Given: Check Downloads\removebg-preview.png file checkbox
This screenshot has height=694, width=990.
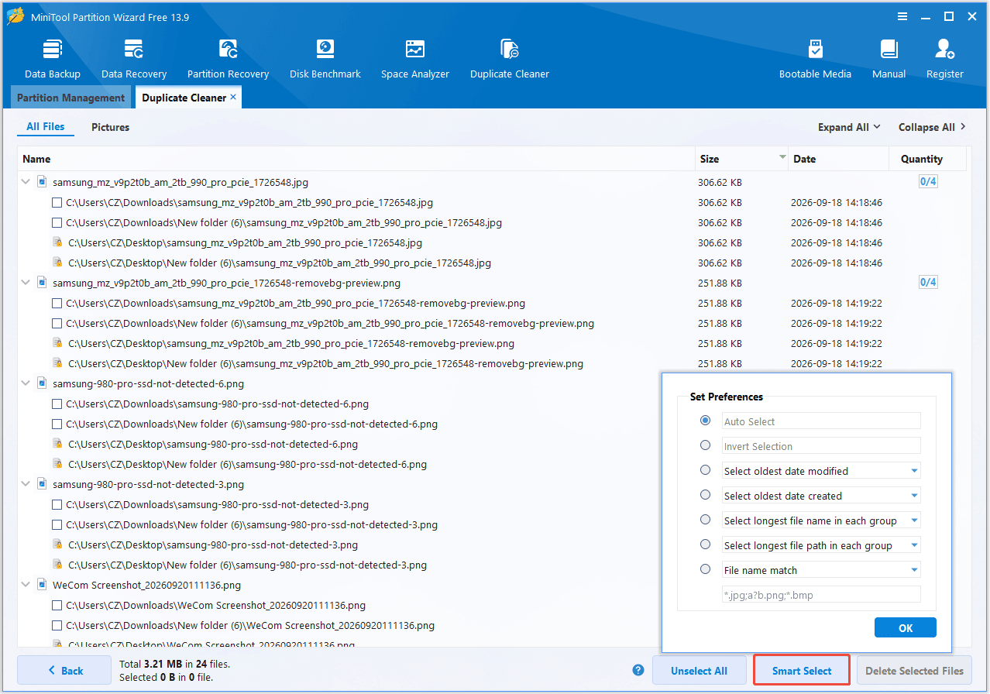Looking at the screenshot, I should (x=57, y=303).
